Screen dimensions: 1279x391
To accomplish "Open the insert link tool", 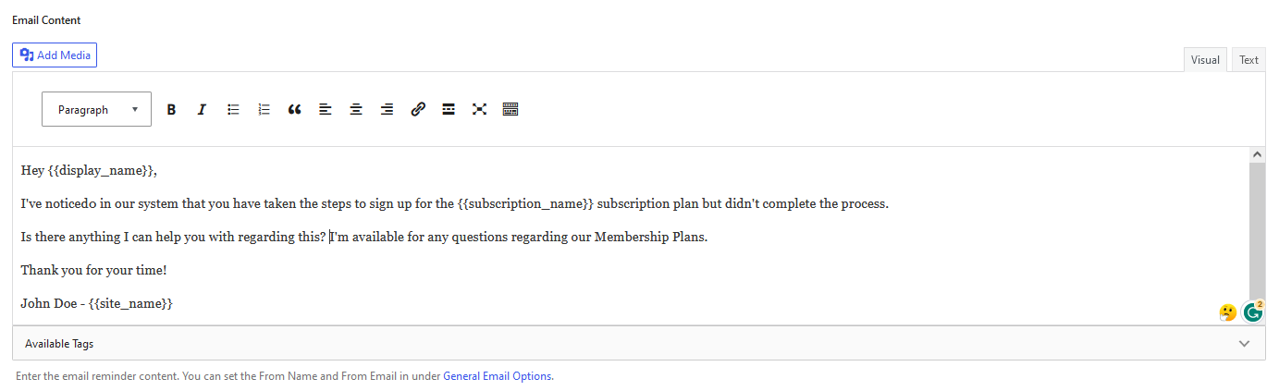I will [418, 109].
